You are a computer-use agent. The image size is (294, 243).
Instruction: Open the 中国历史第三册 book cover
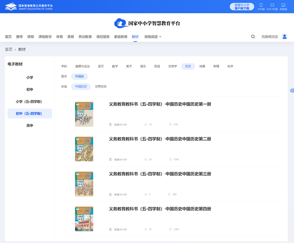(x=84, y=184)
